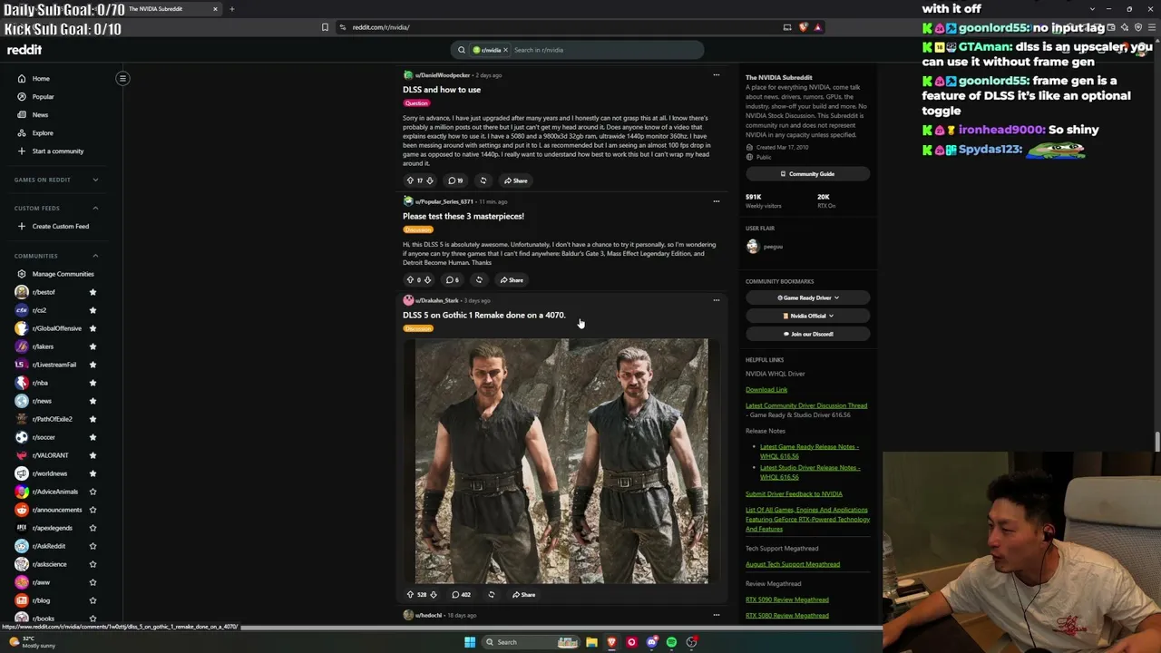The height and width of the screenshot is (653, 1161).
Task: Open File Explorer from the taskbar
Action: click(591, 642)
